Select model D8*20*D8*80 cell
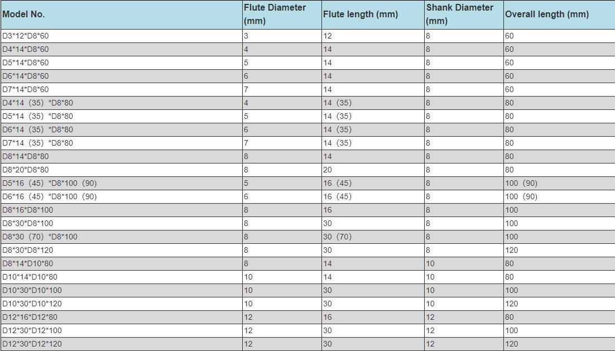This screenshot has width=615, height=351. click(x=122, y=170)
